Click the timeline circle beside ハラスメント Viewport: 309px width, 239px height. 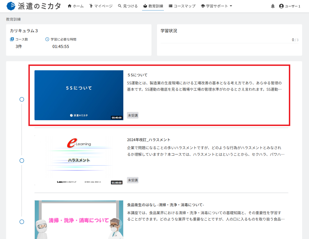(22, 161)
